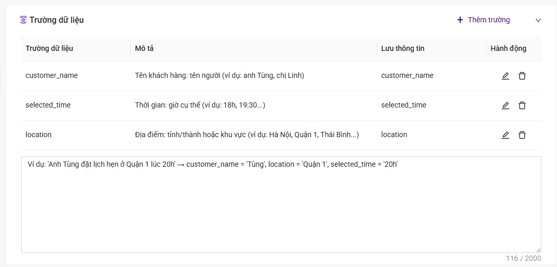Grab the textarea resize handle corner

coord(539,250)
